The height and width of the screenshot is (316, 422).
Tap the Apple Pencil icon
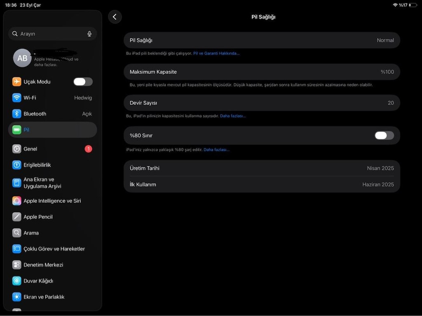click(x=16, y=217)
